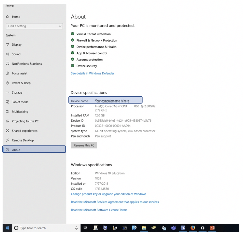
Task: Click the Type here to search box
Action: (46, 228)
